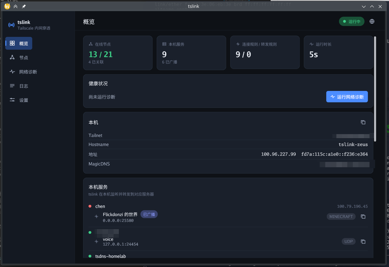Image resolution: width=389 pixels, height=267 pixels.
Task: Click the 节点 topology icon in sidebar
Action: 12,57
